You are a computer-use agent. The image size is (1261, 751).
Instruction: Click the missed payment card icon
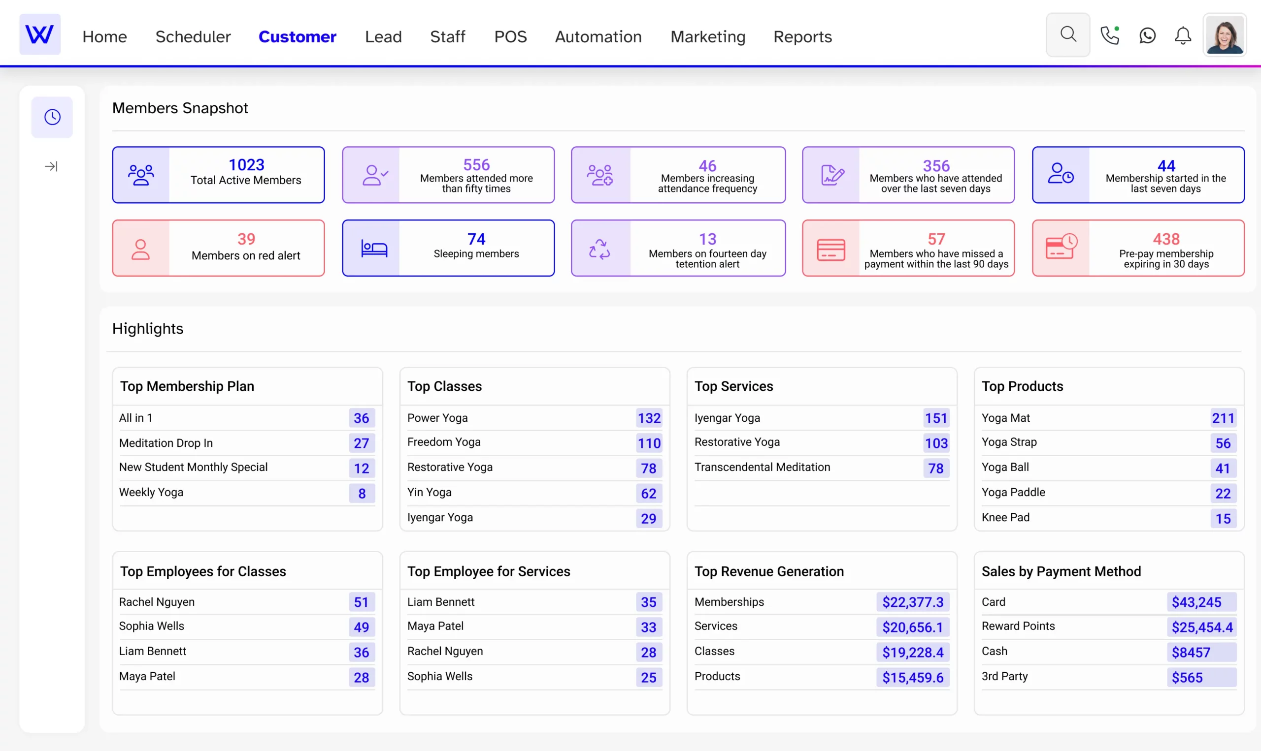(x=831, y=250)
